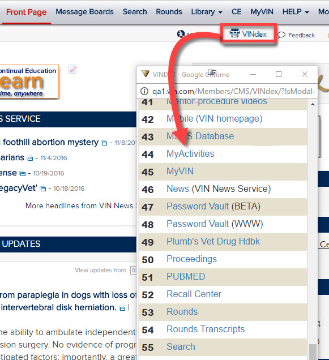Open the Feedback link

[296, 35]
